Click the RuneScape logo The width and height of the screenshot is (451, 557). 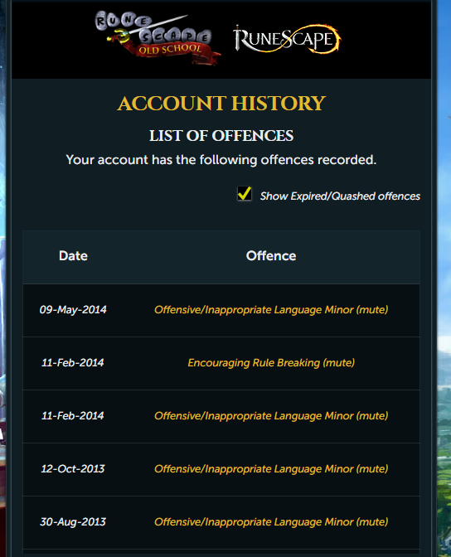click(287, 39)
